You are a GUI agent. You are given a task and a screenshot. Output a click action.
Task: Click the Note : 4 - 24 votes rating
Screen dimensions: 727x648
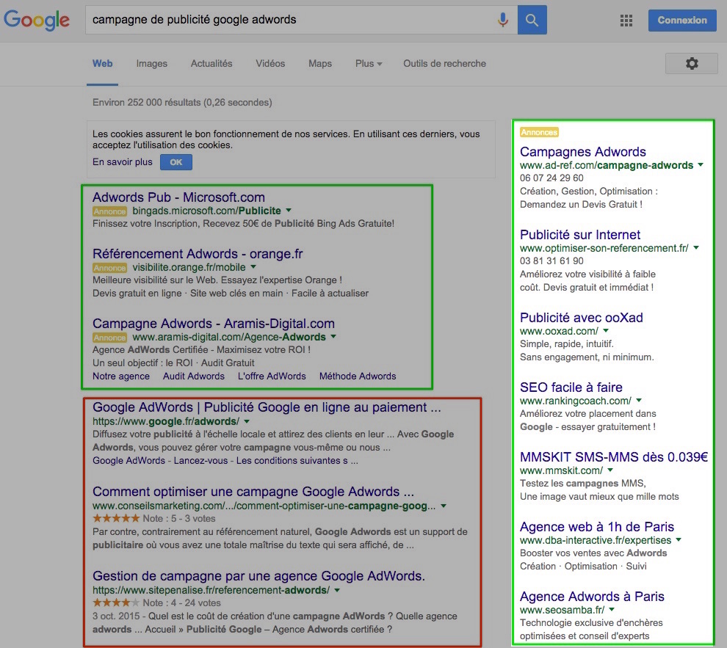click(156, 603)
